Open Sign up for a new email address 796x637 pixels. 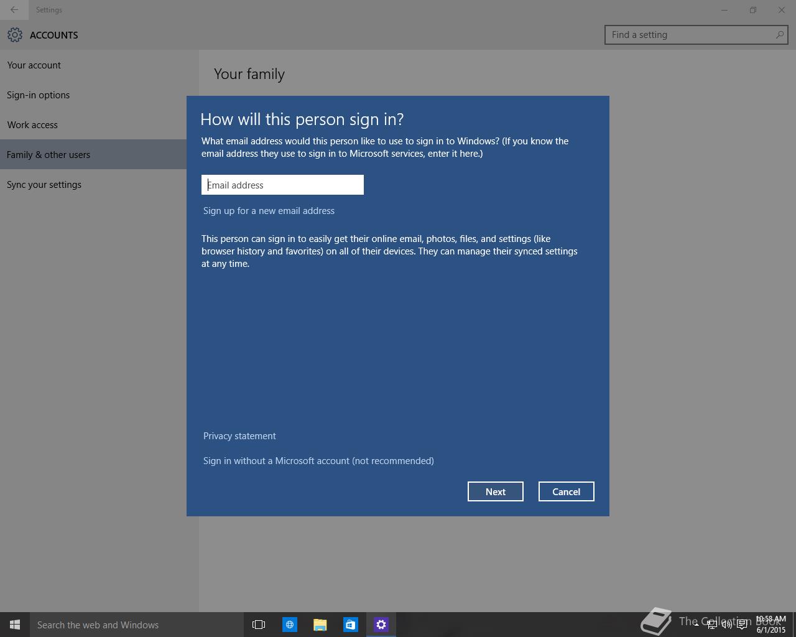coord(269,211)
